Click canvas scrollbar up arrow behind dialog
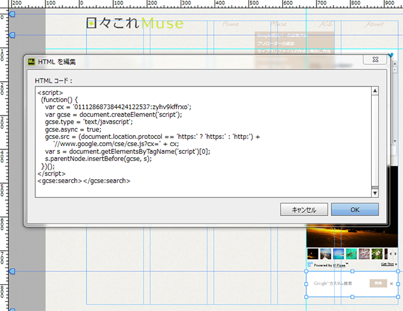Screen dimensions: 403x311 [x=395, y=63]
